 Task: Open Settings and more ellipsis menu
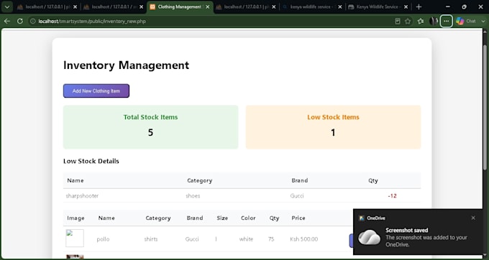(x=447, y=21)
